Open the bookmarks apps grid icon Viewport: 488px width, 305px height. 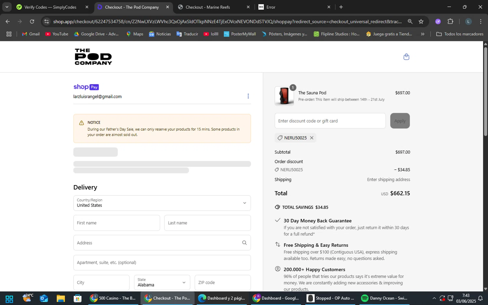click(9, 34)
